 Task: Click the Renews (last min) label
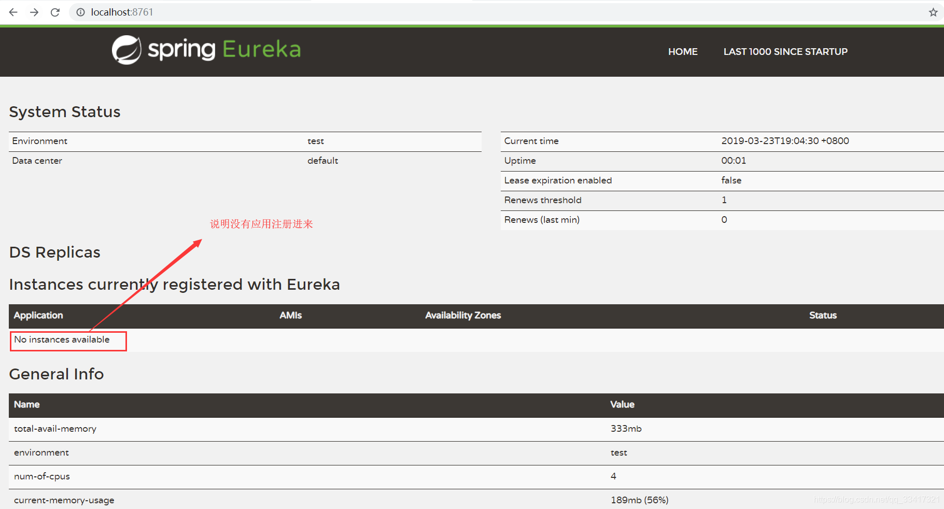pos(542,220)
